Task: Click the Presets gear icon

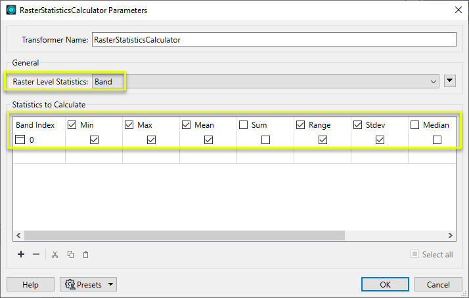Action: coord(70,285)
